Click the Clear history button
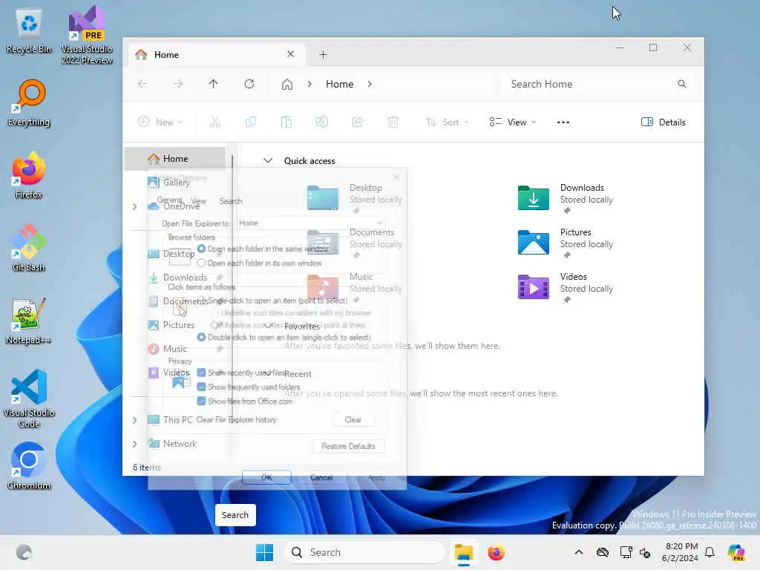 pyautogui.click(x=353, y=420)
